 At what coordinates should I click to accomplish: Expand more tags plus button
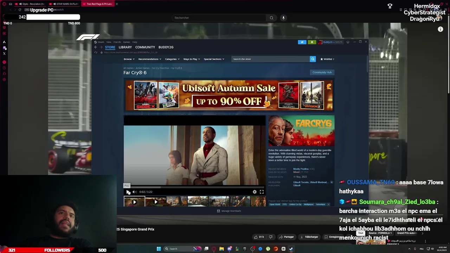pyautogui.click(x=328, y=205)
